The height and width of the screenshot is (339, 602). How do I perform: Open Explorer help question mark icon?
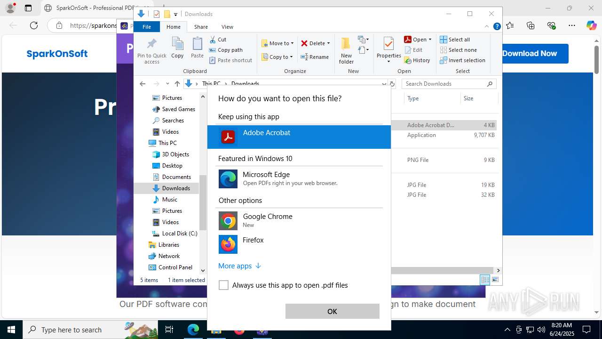click(x=497, y=27)
